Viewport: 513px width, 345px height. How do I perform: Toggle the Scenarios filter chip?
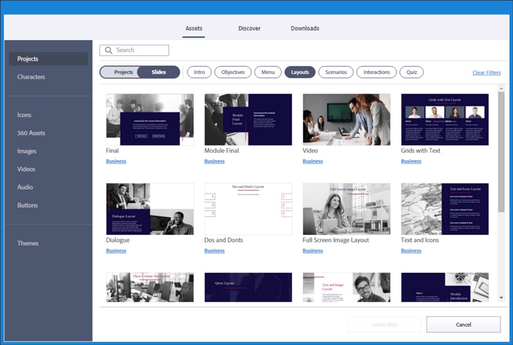pos(336,72)
